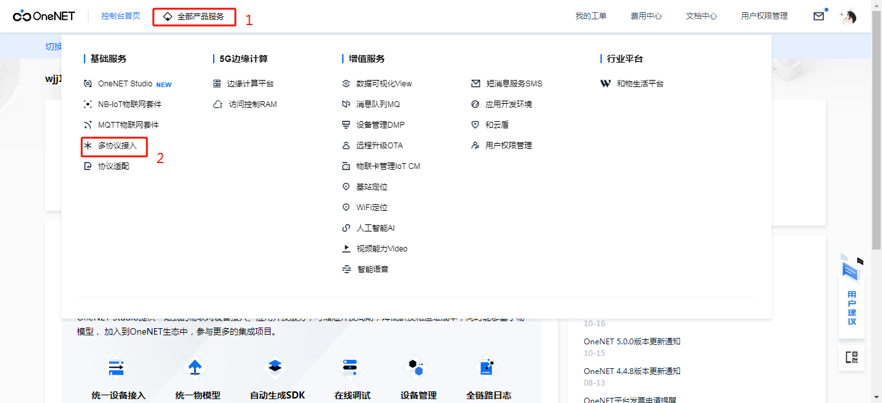Open the OneNET Studio service link

tap(125, 84)
